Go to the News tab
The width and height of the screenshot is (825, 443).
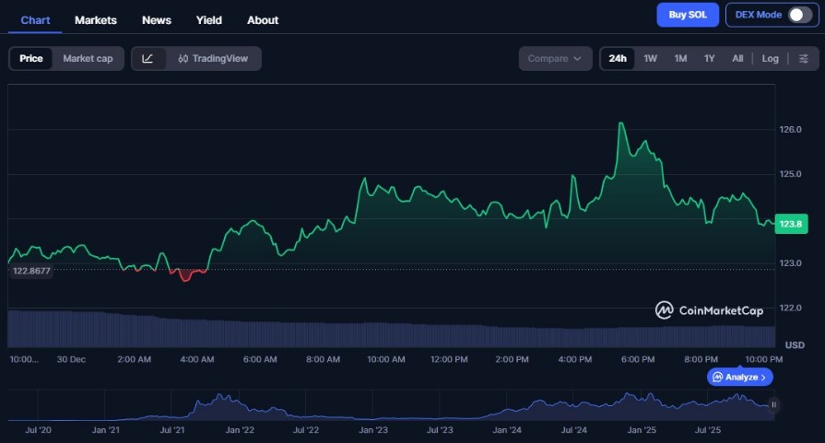click(157, 20)
